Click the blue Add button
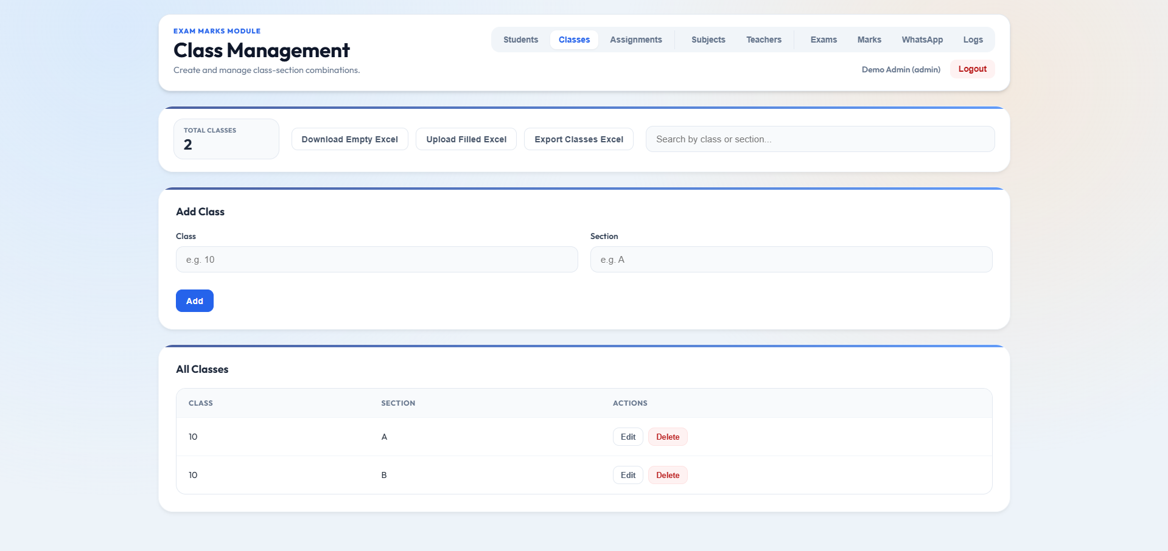The height and width of the screenshot is (551, 1168). click(x=195, y=301)
